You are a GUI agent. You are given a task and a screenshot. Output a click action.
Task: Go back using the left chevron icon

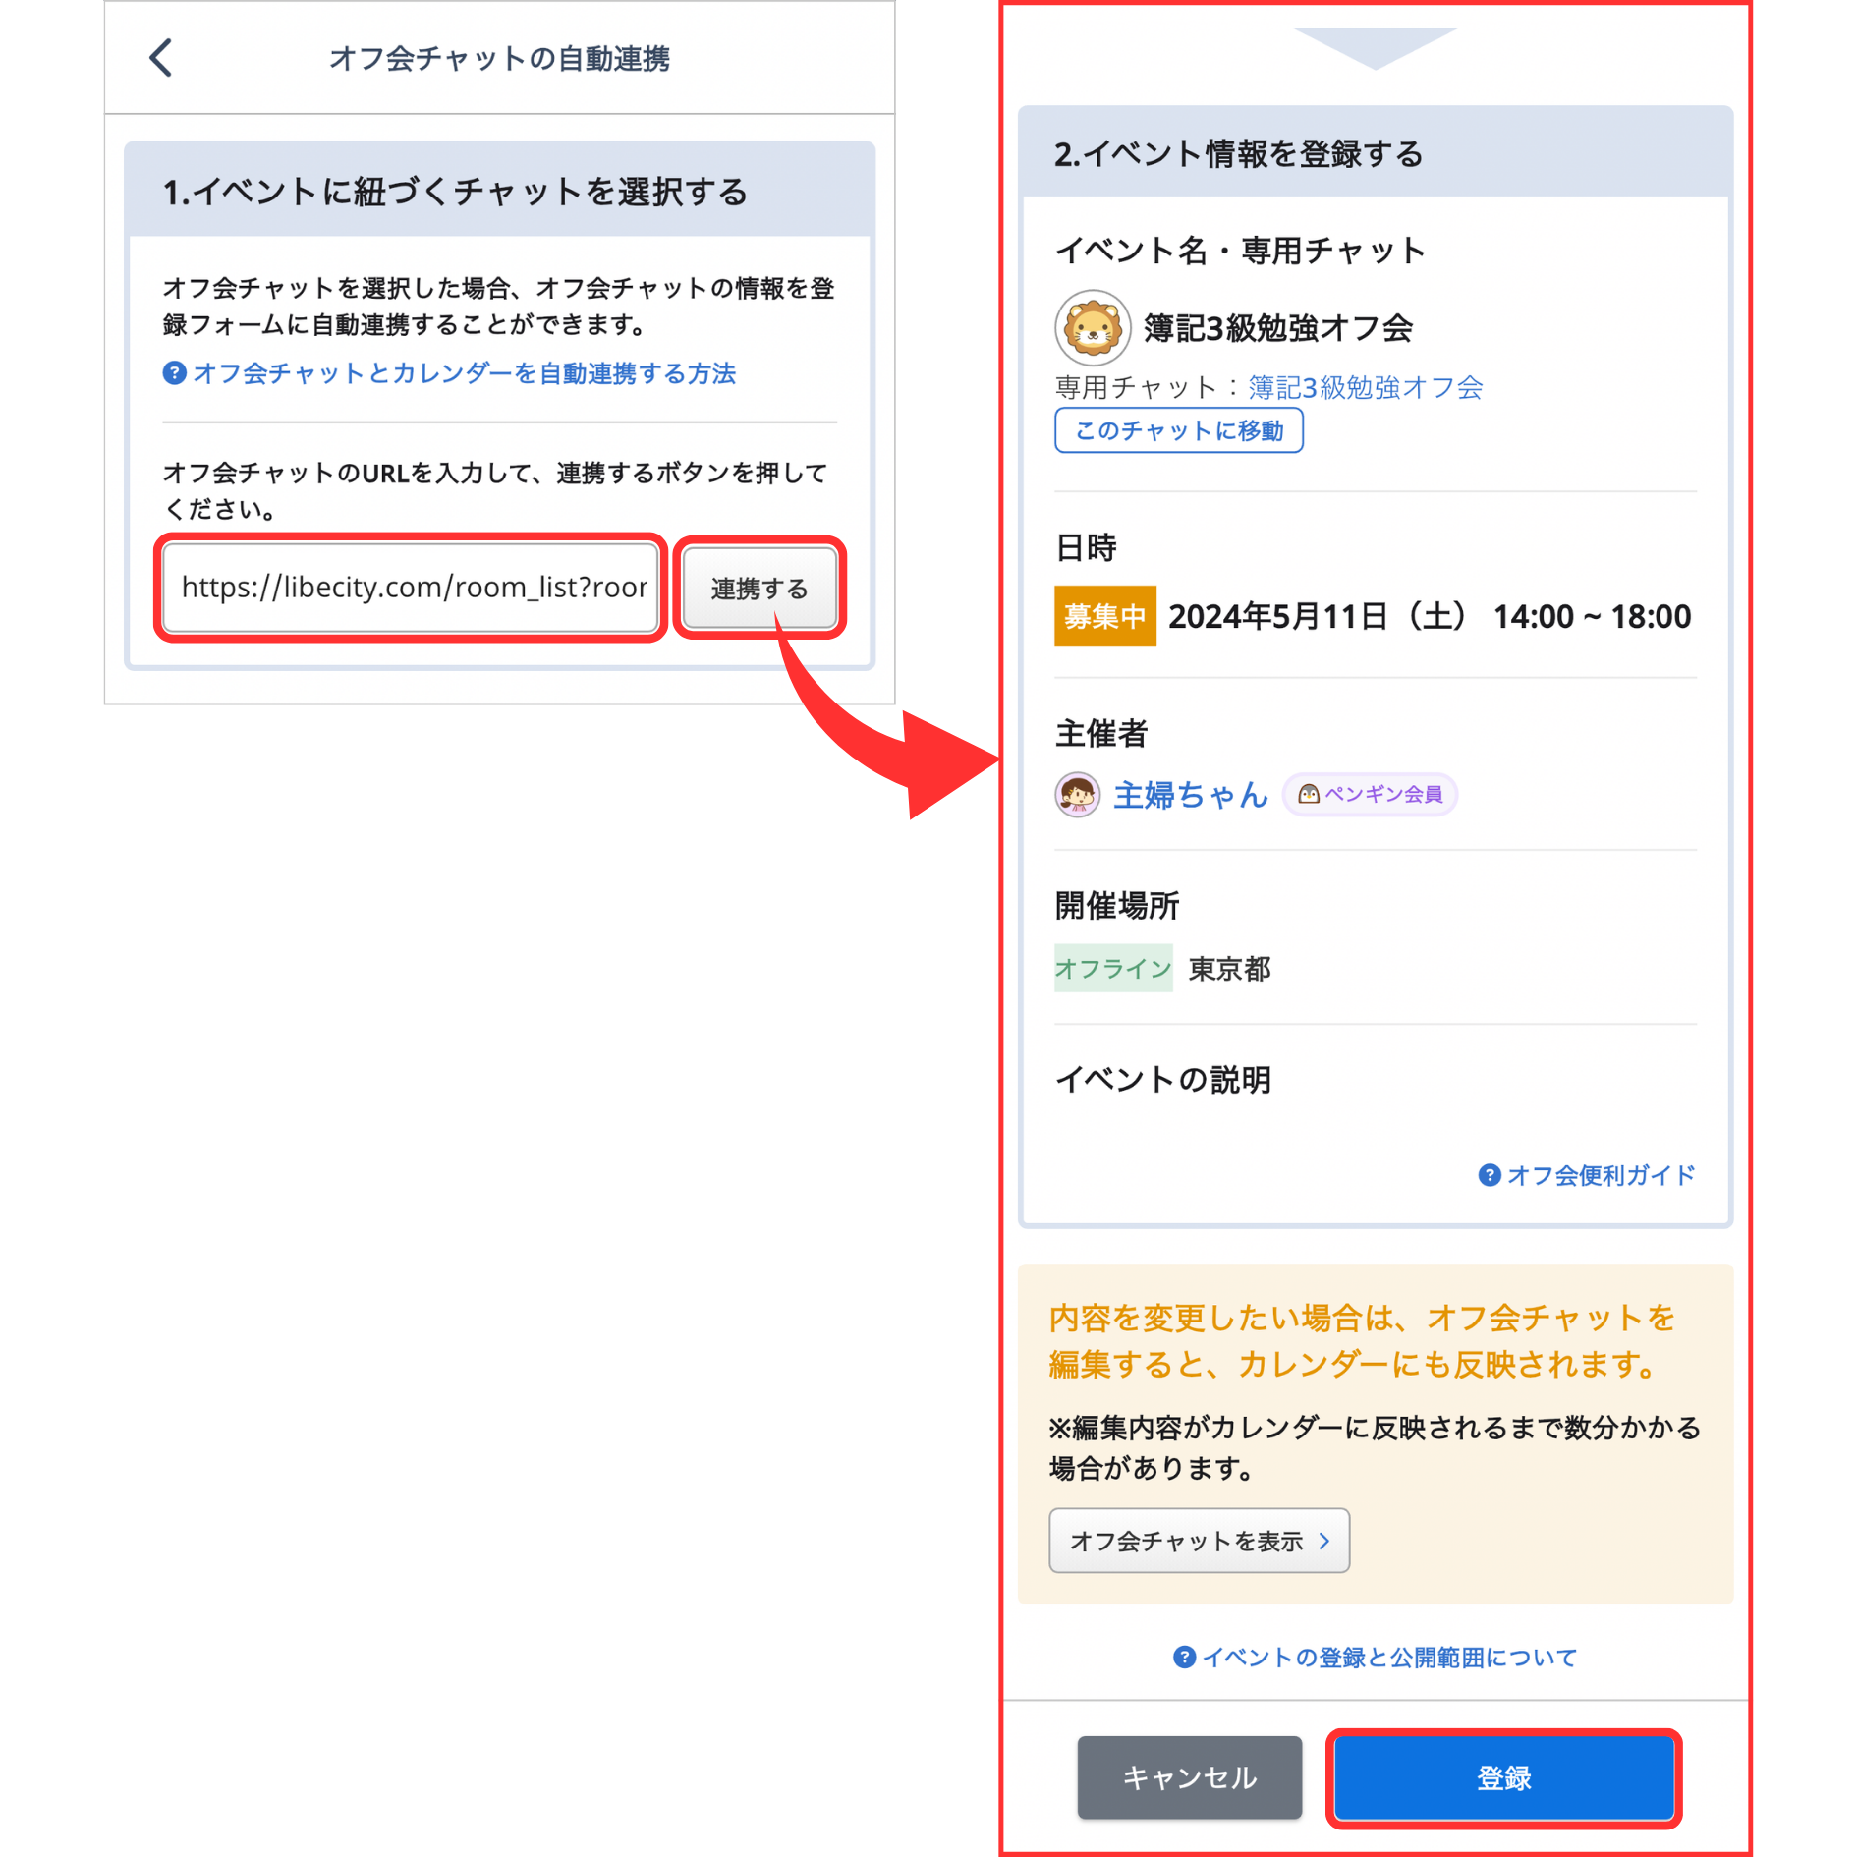[161, 58]
